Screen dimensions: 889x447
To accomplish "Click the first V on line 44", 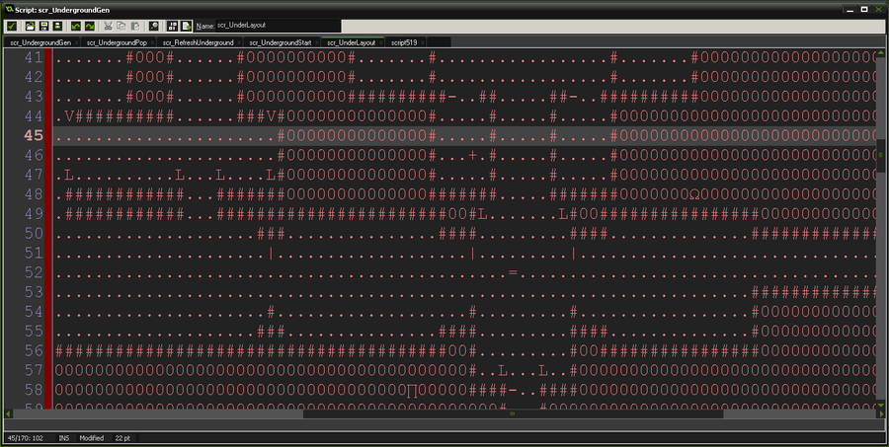I will coord(69,116).
